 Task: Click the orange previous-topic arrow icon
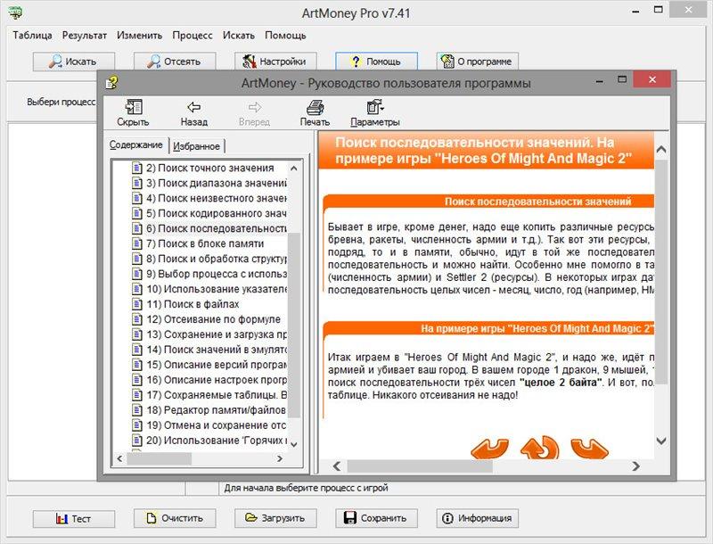(x=489, y=448)
